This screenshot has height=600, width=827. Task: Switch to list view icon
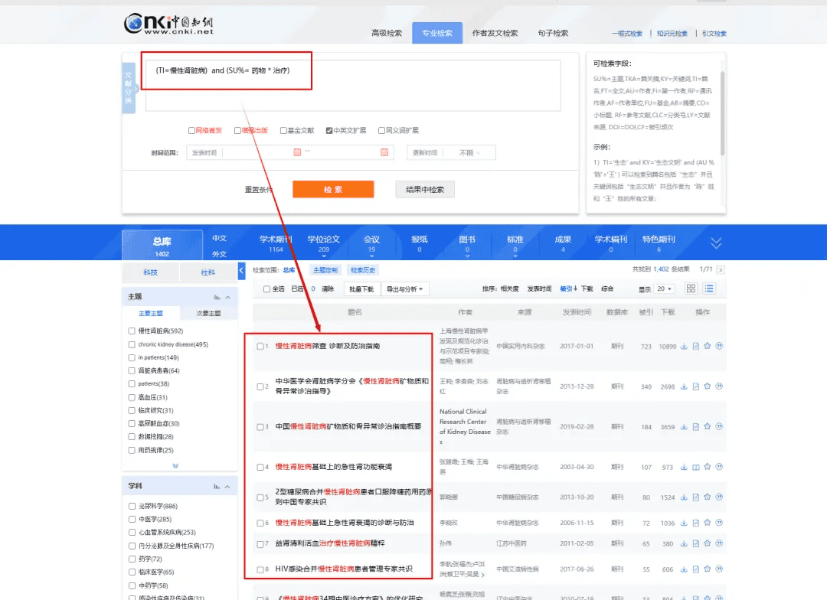click(x=709, y=289)
